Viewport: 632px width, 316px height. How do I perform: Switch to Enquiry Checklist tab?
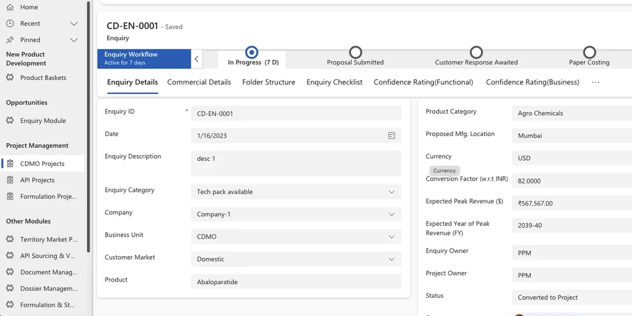tap(335, 82)
